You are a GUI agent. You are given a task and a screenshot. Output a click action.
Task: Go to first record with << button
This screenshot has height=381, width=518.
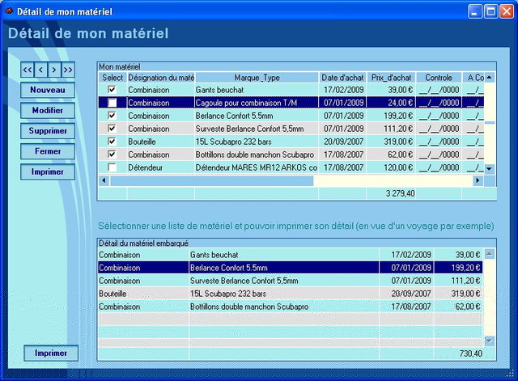pos(28,70)
